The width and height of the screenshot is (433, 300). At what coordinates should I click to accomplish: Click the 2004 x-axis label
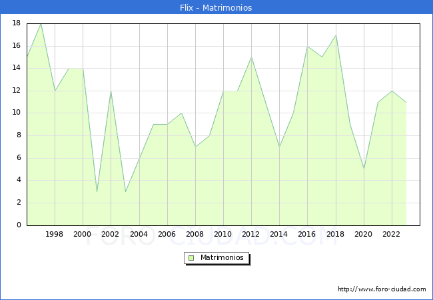139,235
